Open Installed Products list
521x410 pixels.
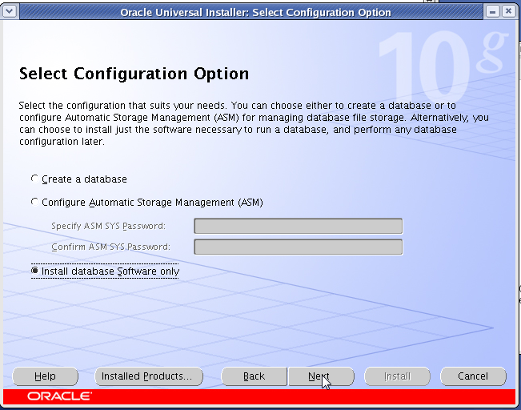(x=149, y=376)
